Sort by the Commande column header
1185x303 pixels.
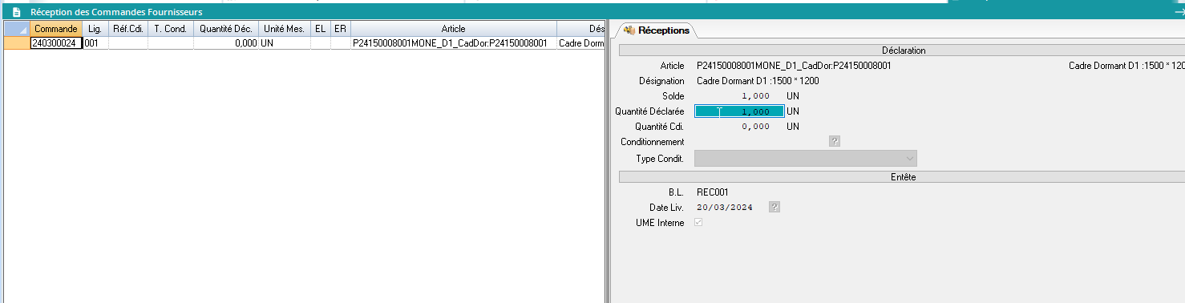point(55,29)
